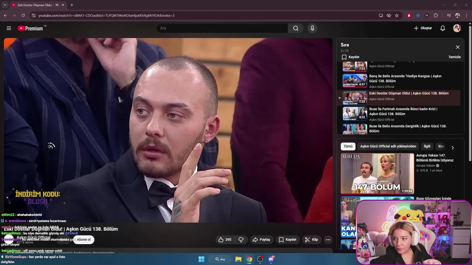Open more actions three-dot menu
Viewport: 472px width, 265px height.
pos(328,240)
